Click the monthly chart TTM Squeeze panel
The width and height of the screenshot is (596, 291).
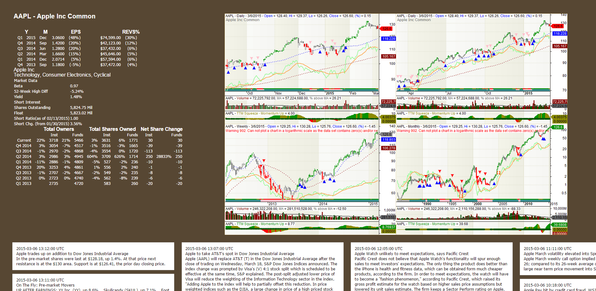point(473,228)
